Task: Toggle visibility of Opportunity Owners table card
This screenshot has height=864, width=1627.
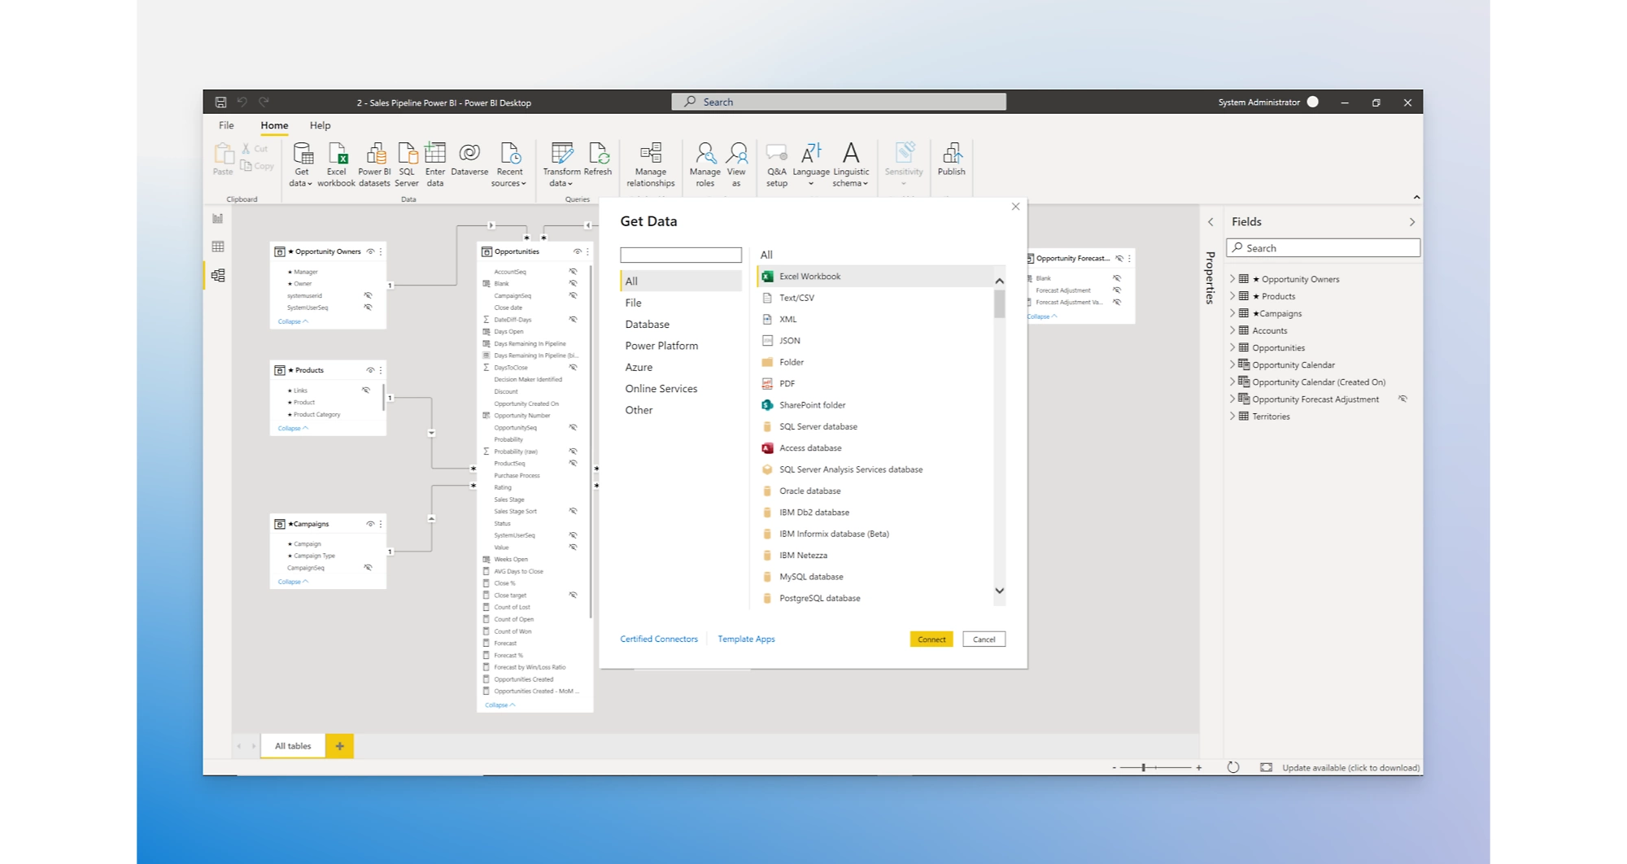Action: tap(370, 251)
